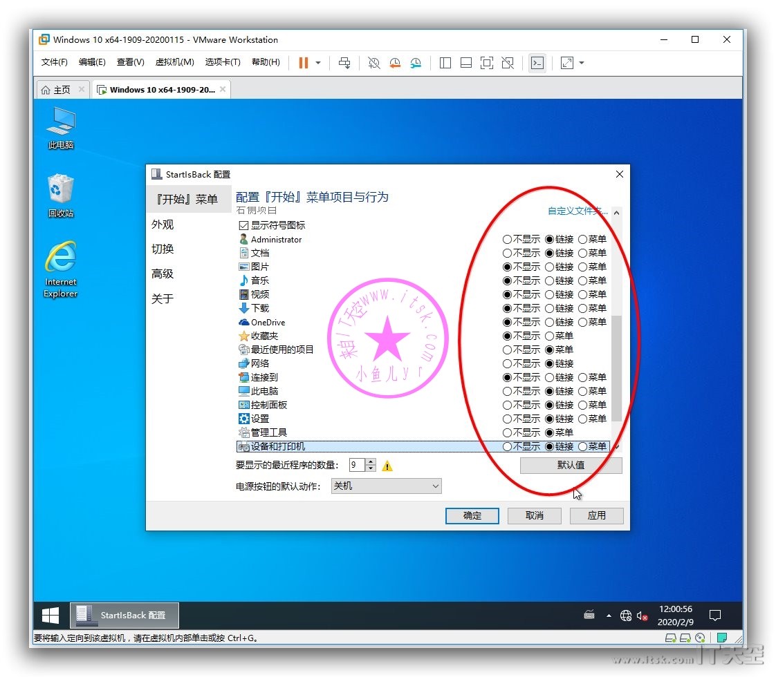Set 收藏夹 to 菜单
This screenshot has height=677, width=776.
coord(549,336)
